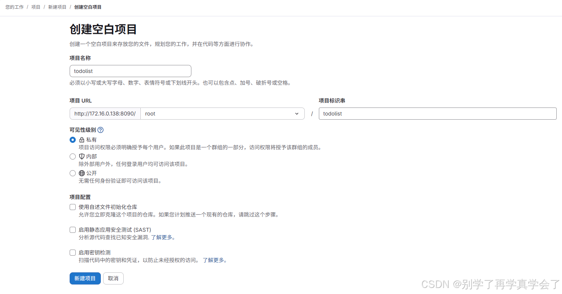Click the shield icon beside 内部 option
562x294 pixels.
pos(81,156)
